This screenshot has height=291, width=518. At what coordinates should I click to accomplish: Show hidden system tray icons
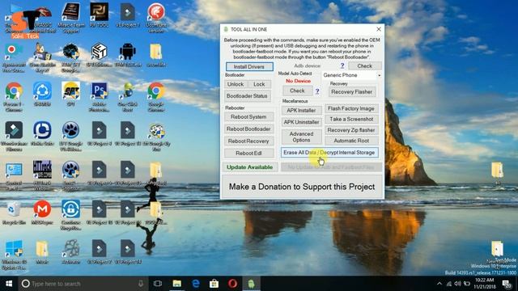point(439,284)
